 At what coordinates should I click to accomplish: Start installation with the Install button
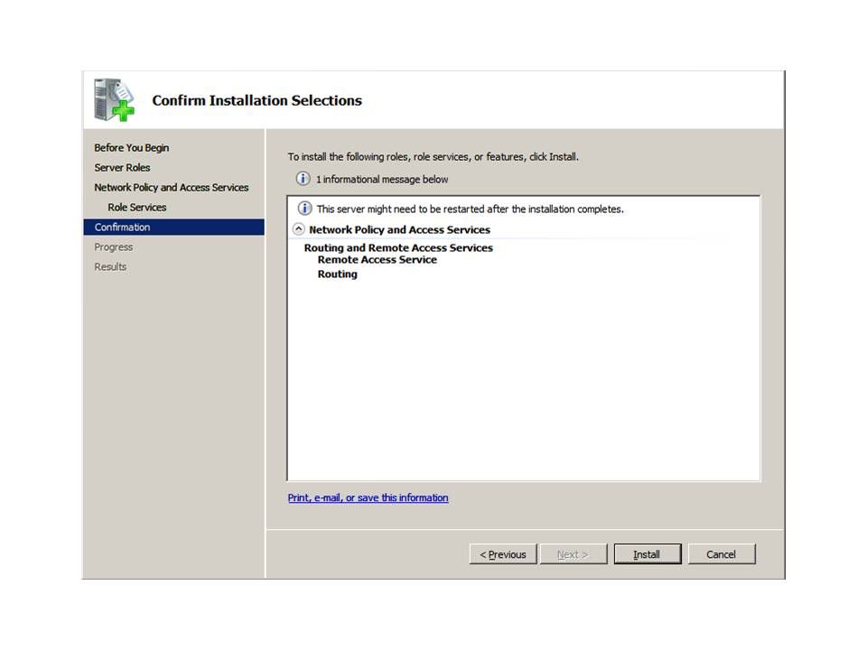pyautogui.click(x=647, y=554)
